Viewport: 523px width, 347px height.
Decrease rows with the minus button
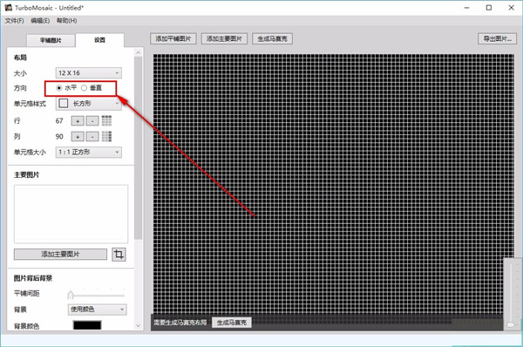[92, 121]
